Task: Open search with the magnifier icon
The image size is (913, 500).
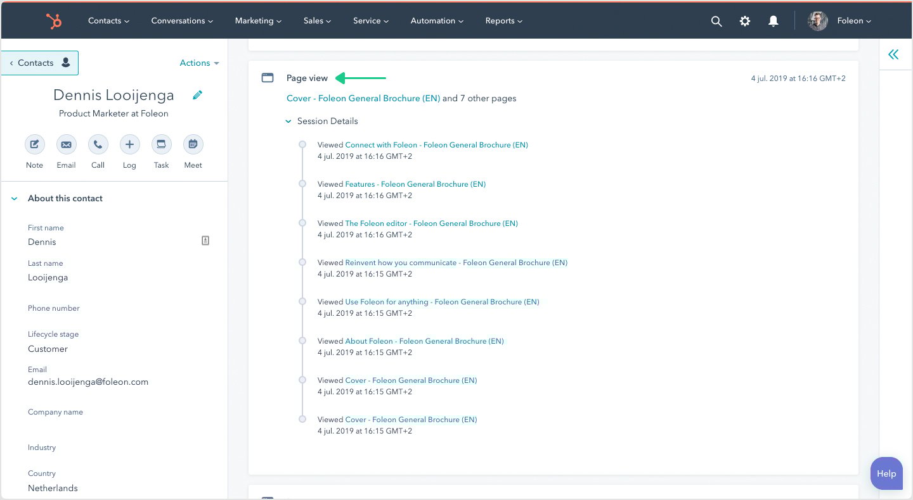Action: (716, 21)
